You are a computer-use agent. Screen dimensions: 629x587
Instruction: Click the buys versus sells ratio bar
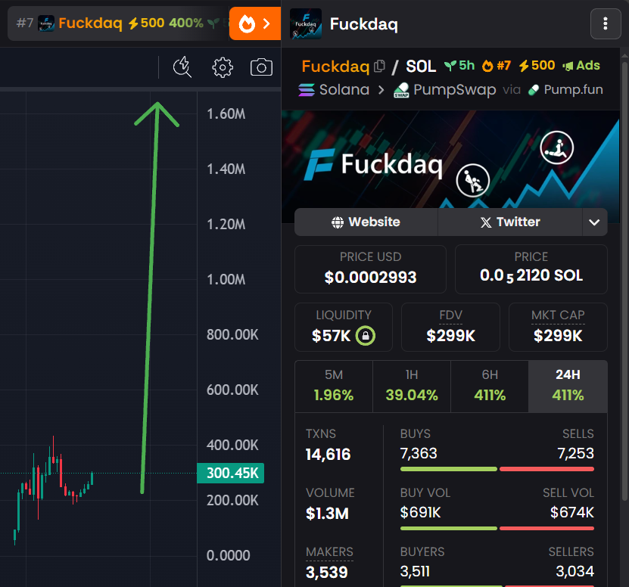pos(497,469)
